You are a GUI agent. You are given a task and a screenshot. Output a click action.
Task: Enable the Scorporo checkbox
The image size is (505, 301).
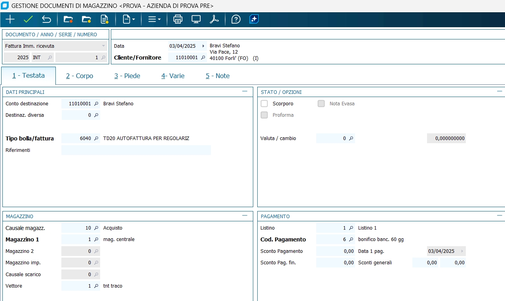264,104
